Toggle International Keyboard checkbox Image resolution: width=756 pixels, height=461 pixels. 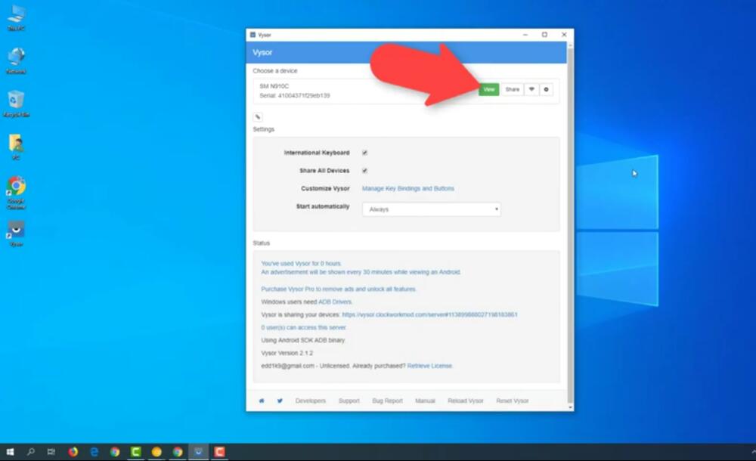point(364,153)
